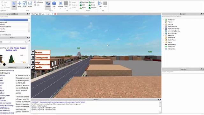This screenshot has width=204, height=115.
Task: Click the Group button
Action: (72, 2)
